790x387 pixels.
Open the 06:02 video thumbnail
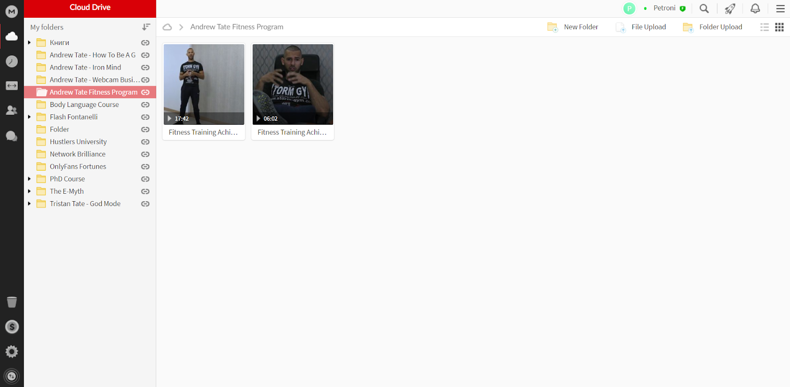point(293,84)
